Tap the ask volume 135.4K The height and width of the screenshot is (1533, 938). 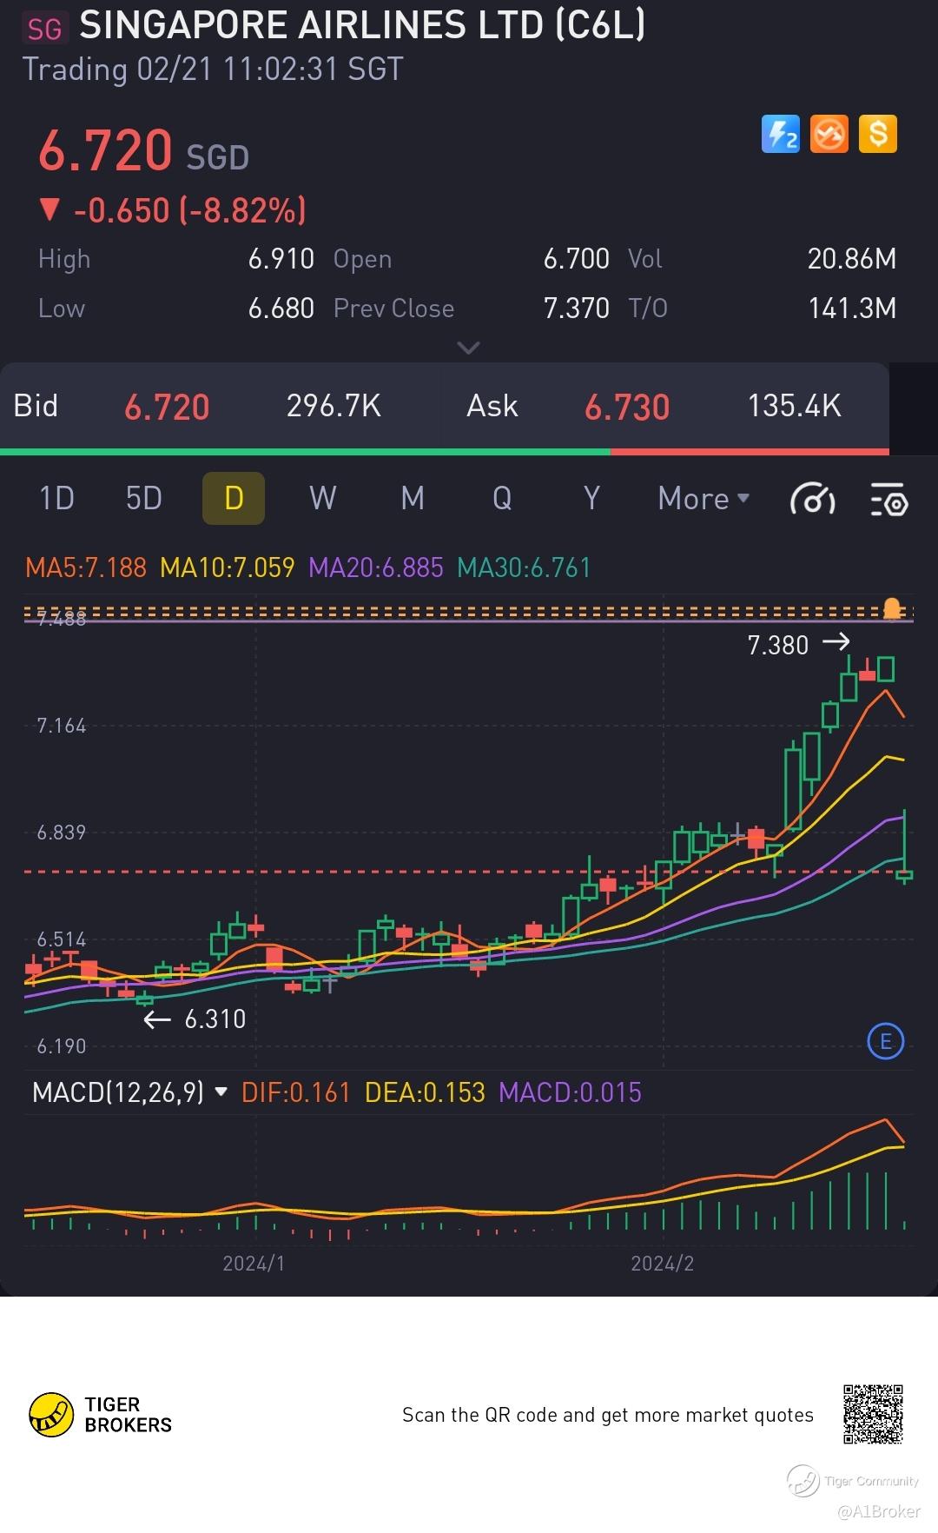pyautogui.click(x=794, y=406)
